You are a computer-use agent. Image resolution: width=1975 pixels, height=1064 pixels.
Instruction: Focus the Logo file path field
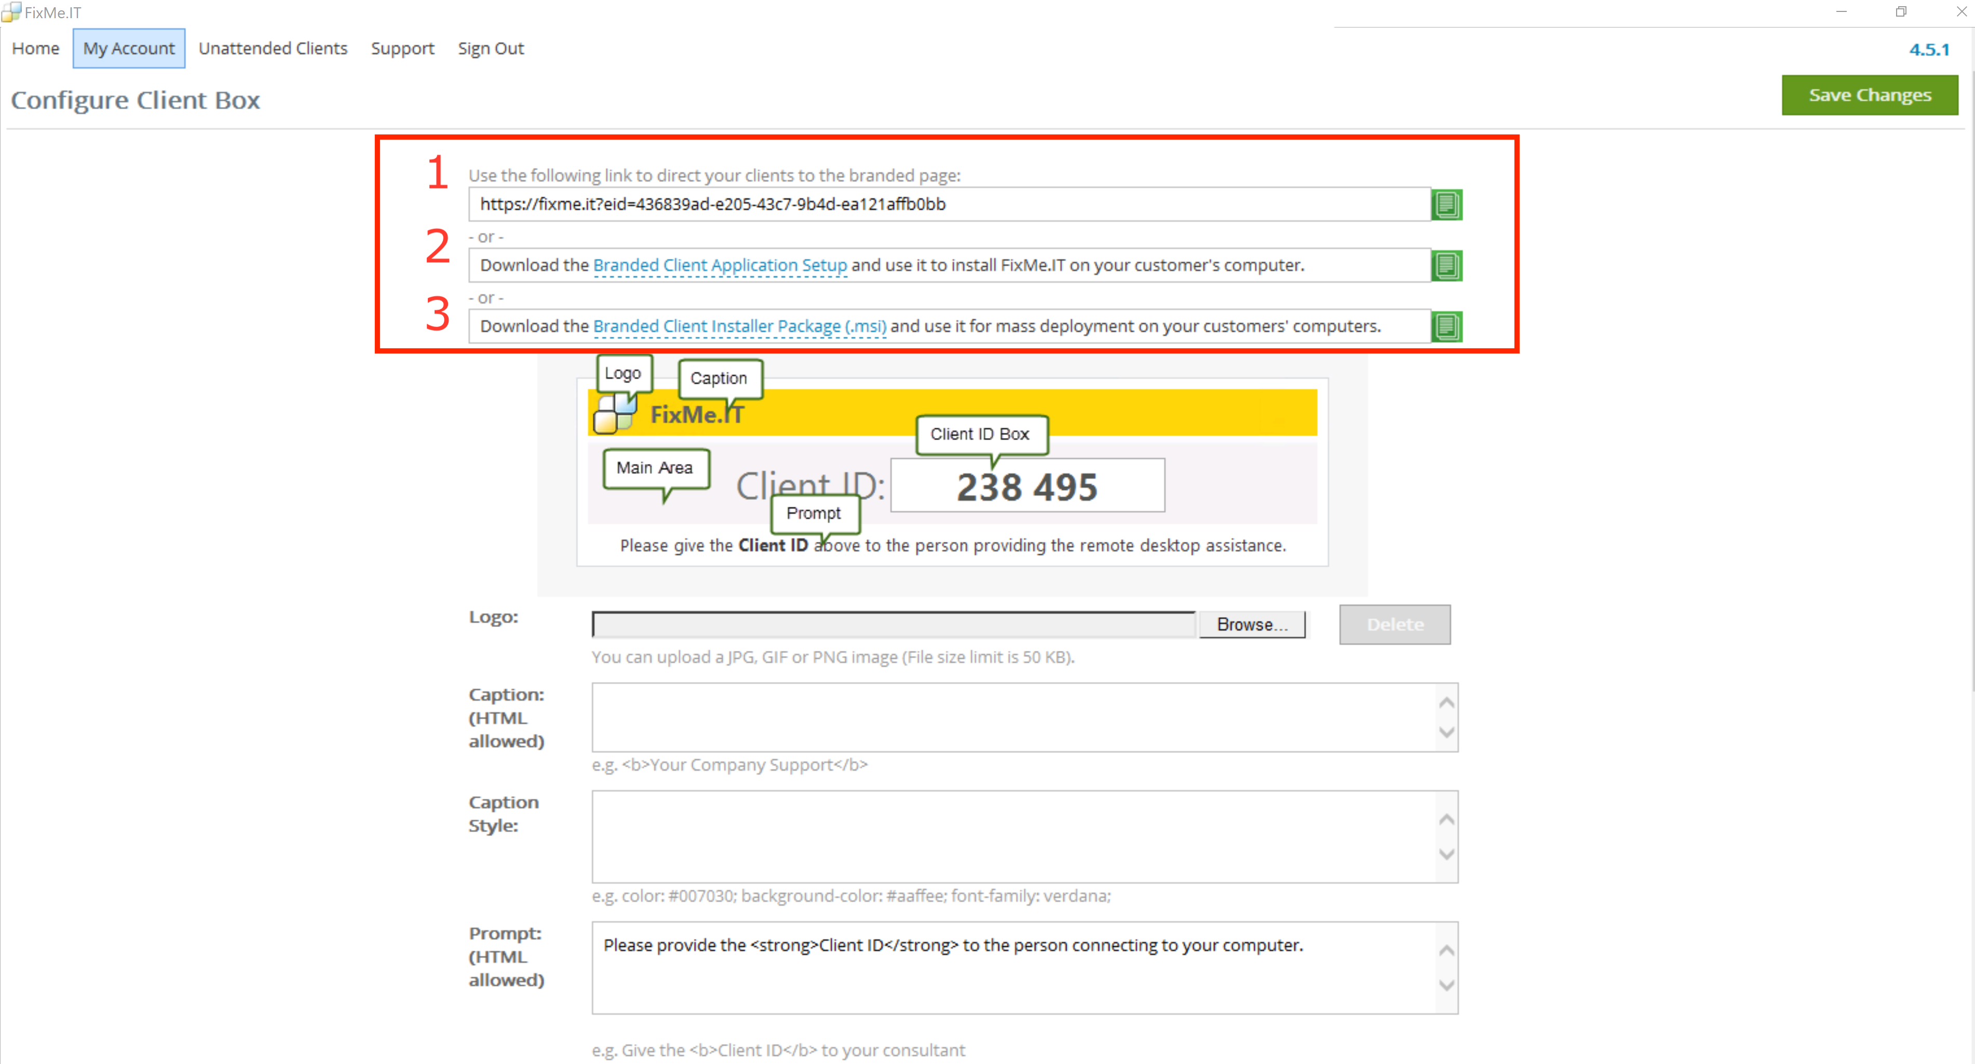click(894, 625)
